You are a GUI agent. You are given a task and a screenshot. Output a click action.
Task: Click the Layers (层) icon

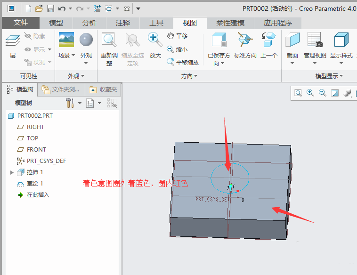pyautogui.click(x=12, y=41)
